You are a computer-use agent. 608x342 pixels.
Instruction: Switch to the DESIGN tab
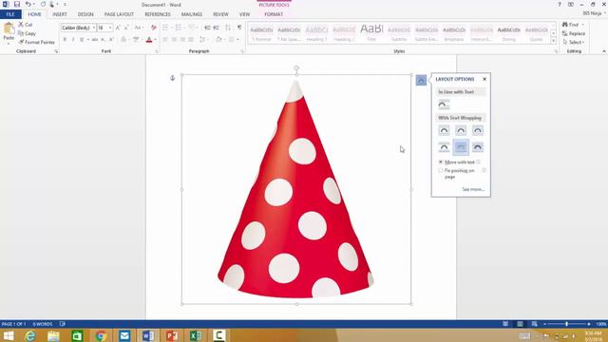(x=85, y=14)
